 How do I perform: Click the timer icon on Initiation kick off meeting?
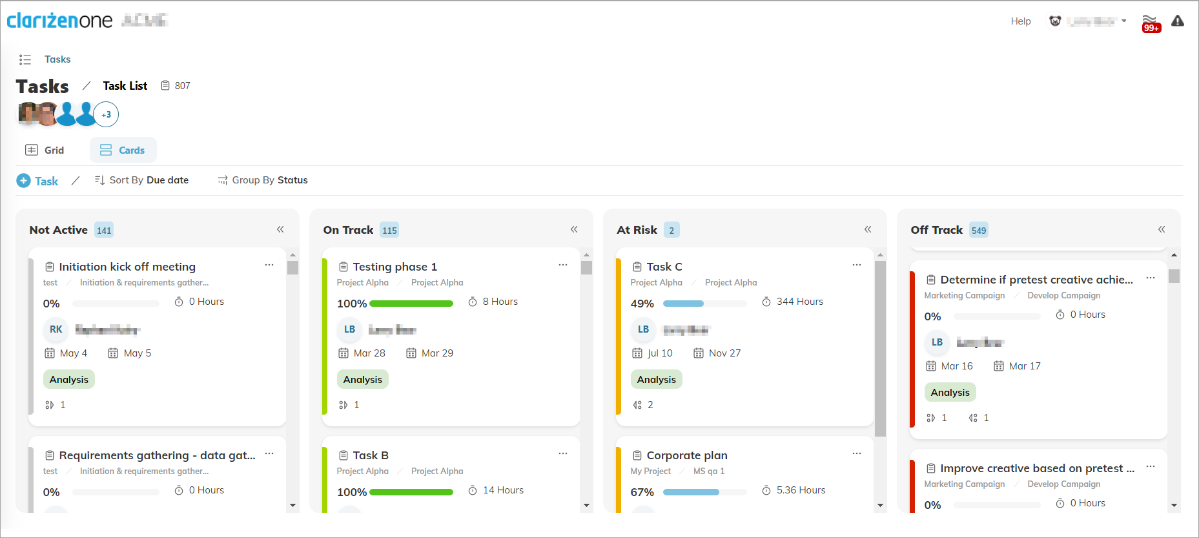pyautogui.click(x=179, y=302)
